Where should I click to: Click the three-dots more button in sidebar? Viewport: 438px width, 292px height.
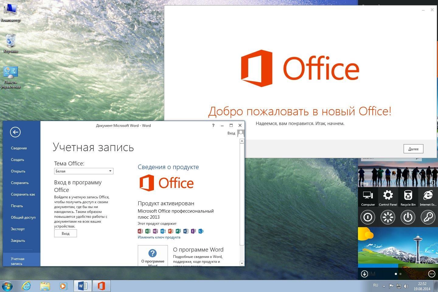click(x=432, y=274)
